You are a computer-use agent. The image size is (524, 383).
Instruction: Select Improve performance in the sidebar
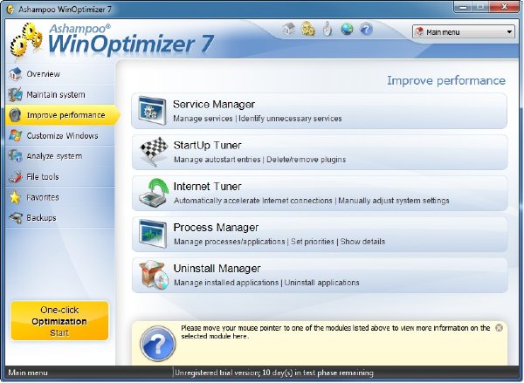tap(62, 115)
